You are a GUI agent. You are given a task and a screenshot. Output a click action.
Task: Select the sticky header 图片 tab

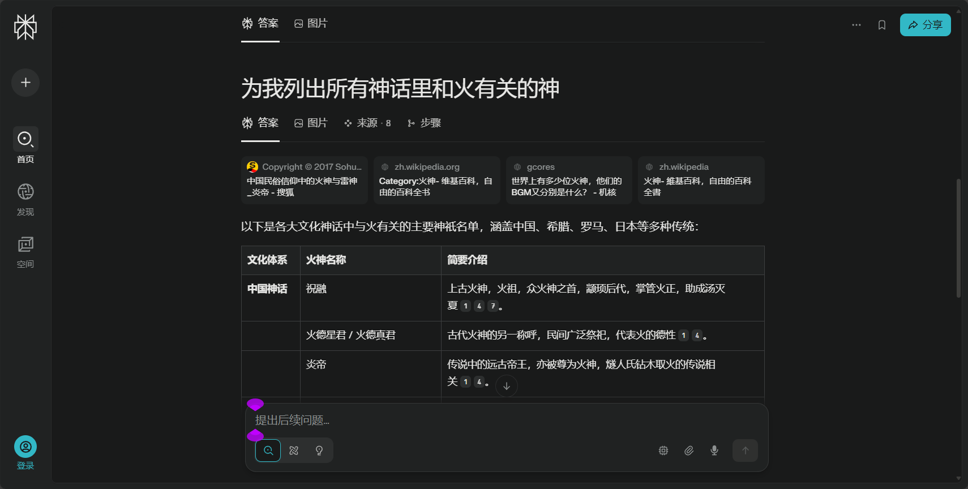coord(311,23)
